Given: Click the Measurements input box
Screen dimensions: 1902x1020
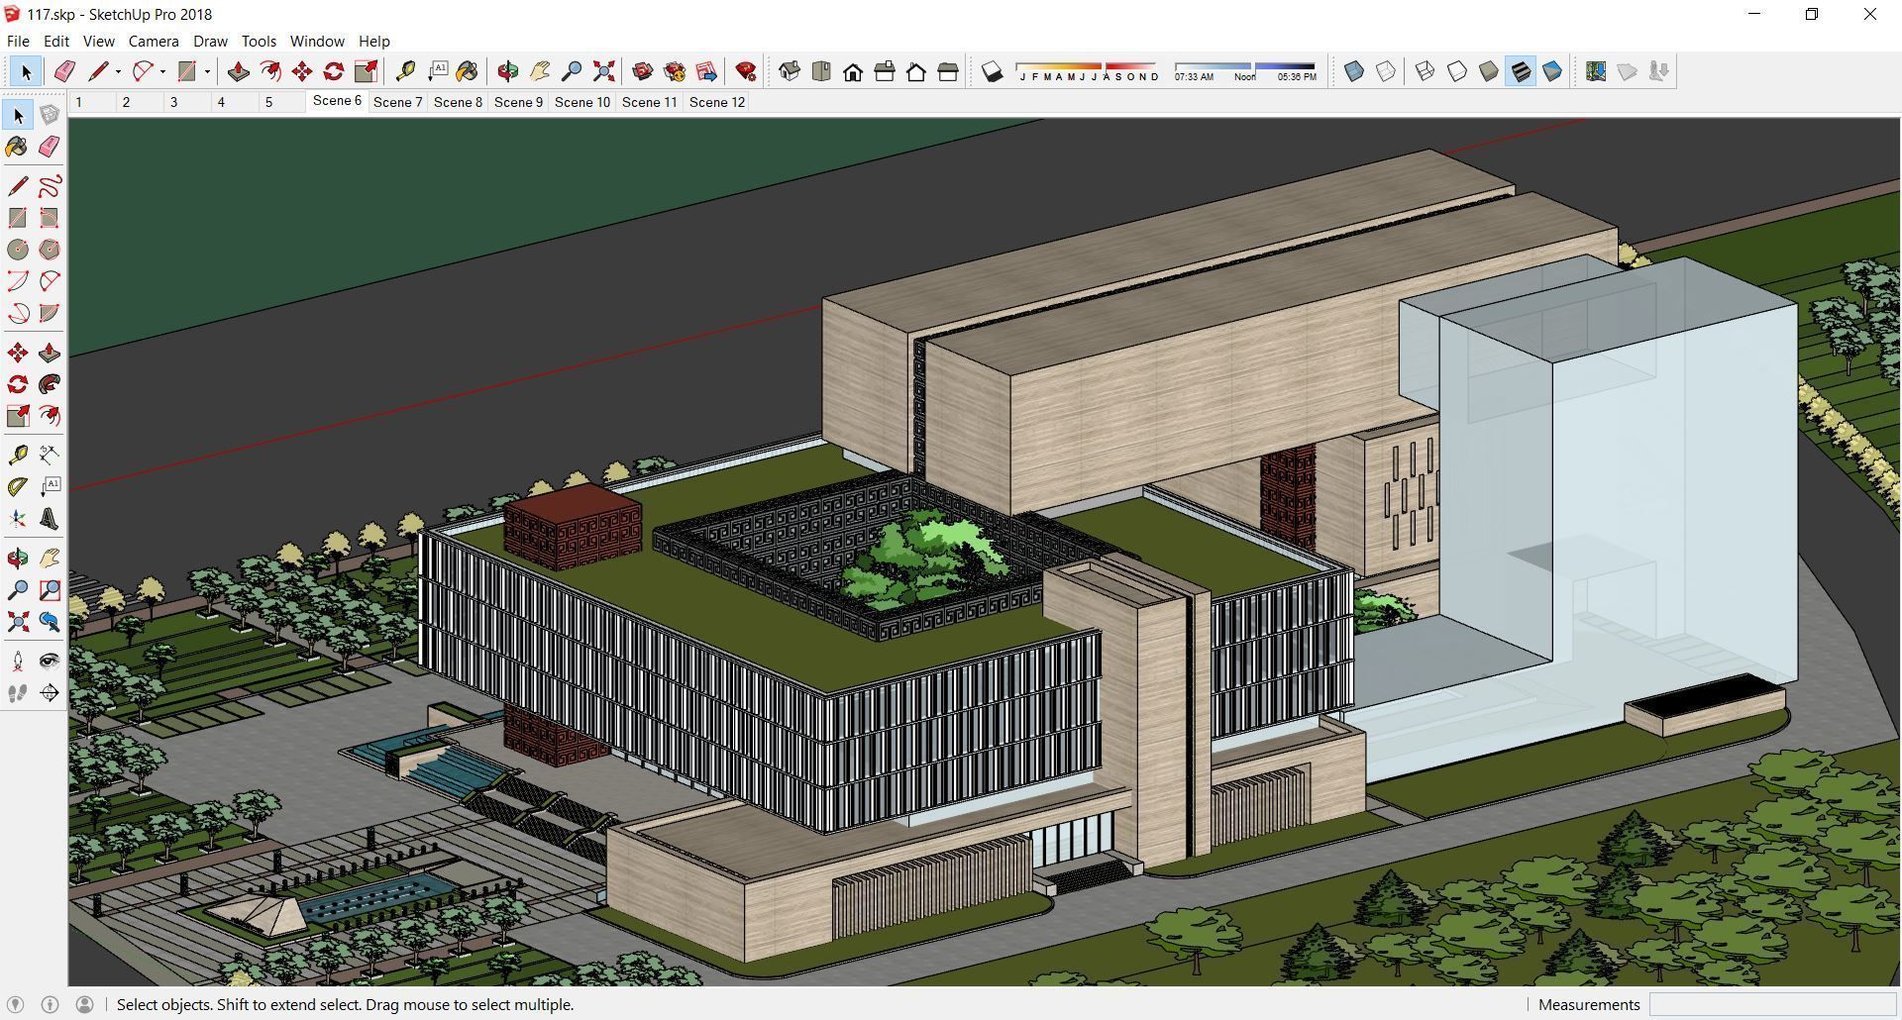Looking at the screenshot, I should tap(1772, 1004).
